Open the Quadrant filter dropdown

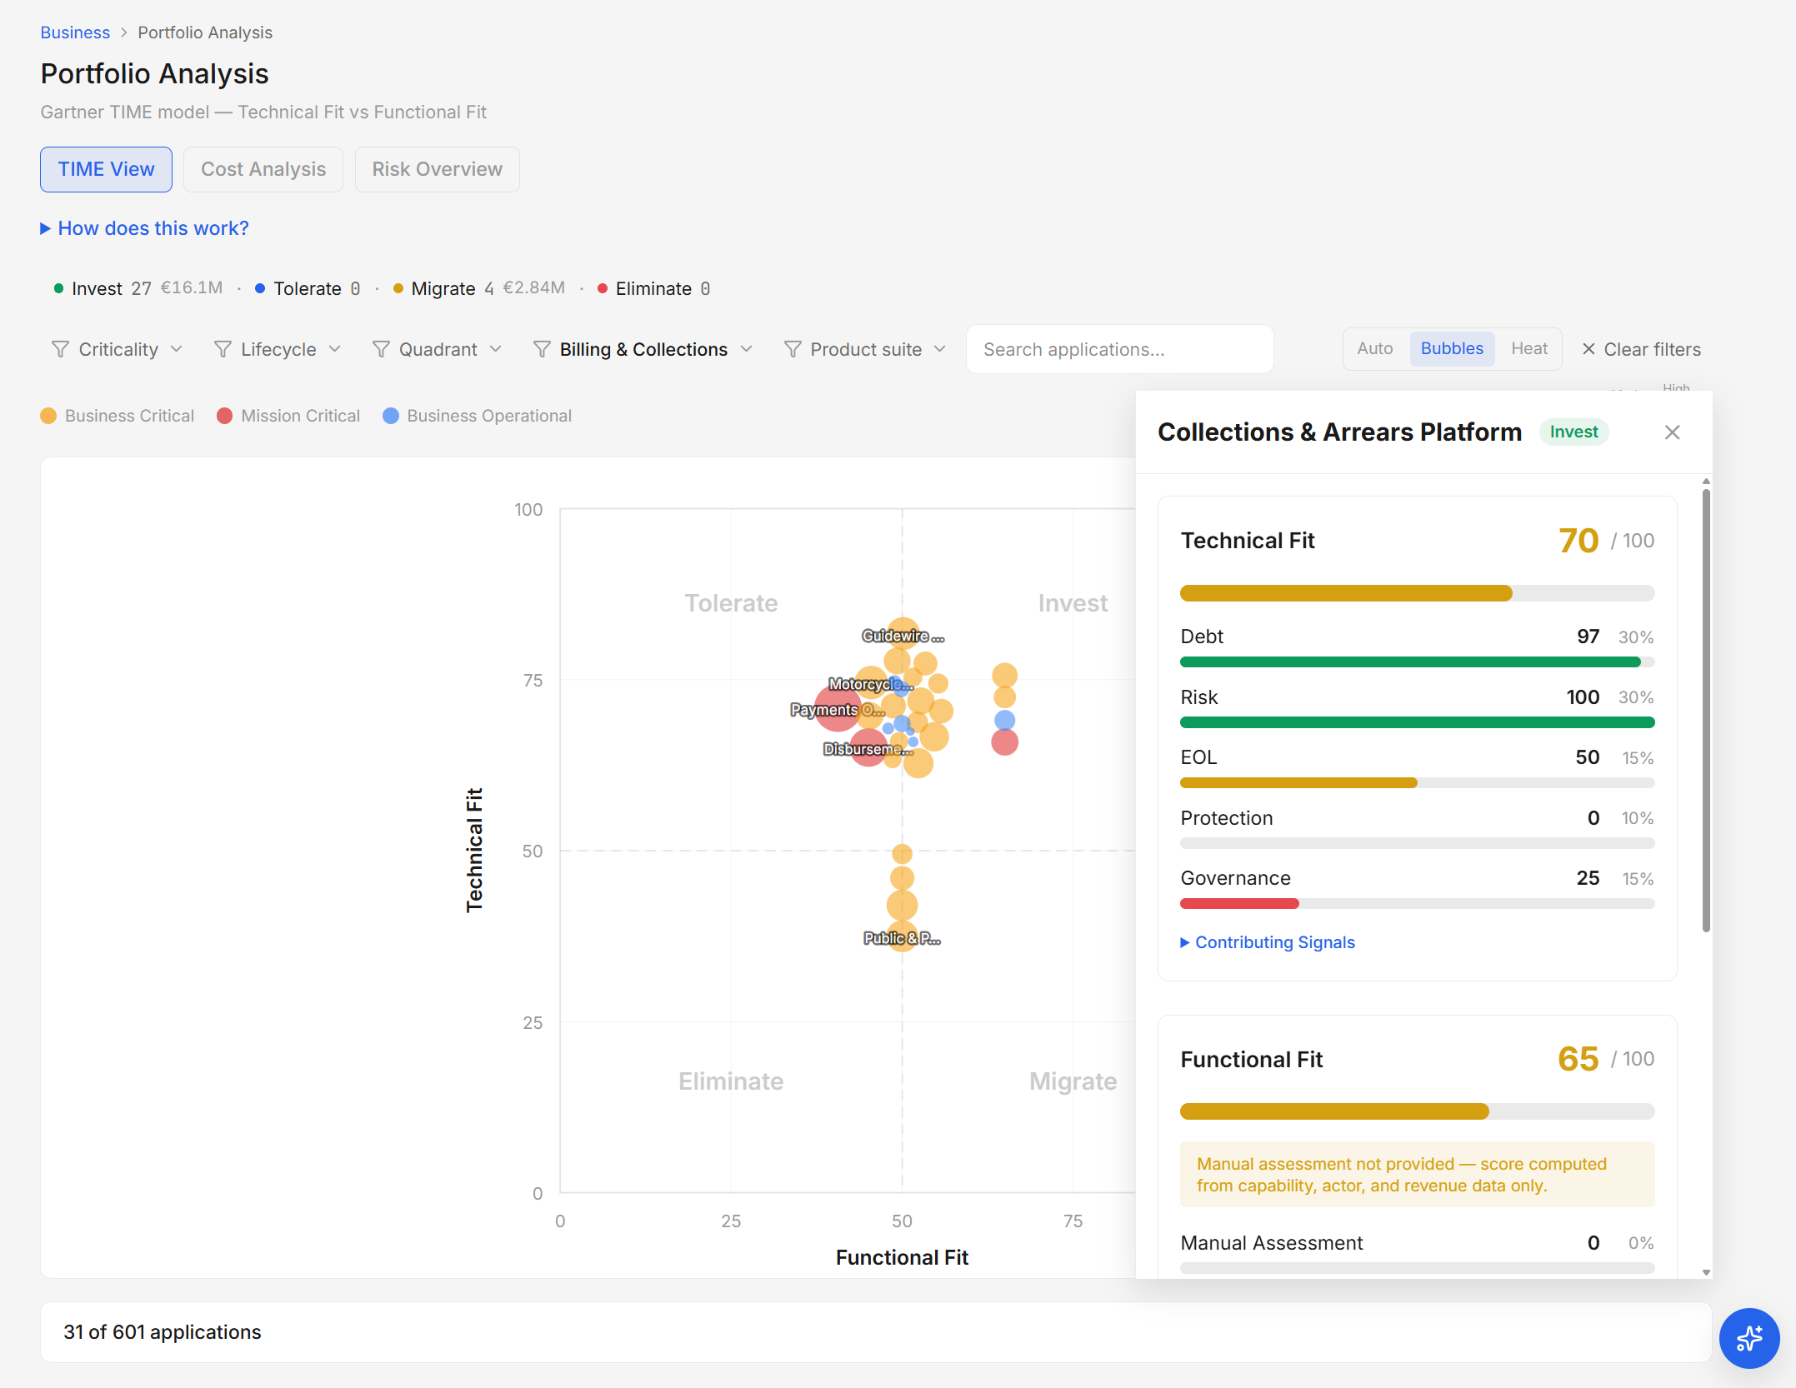[x=438, y=349]
